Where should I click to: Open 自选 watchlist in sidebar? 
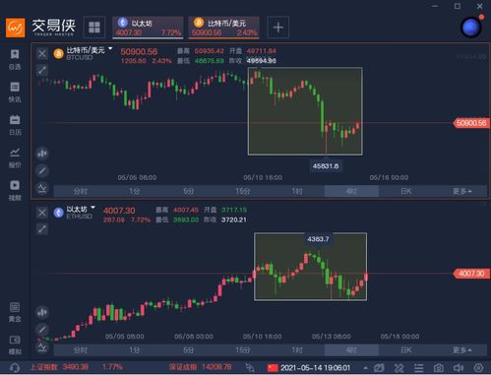pos(15,60)
